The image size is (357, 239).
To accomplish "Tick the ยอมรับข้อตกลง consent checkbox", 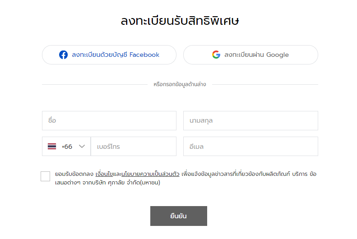I will point(45,176).
